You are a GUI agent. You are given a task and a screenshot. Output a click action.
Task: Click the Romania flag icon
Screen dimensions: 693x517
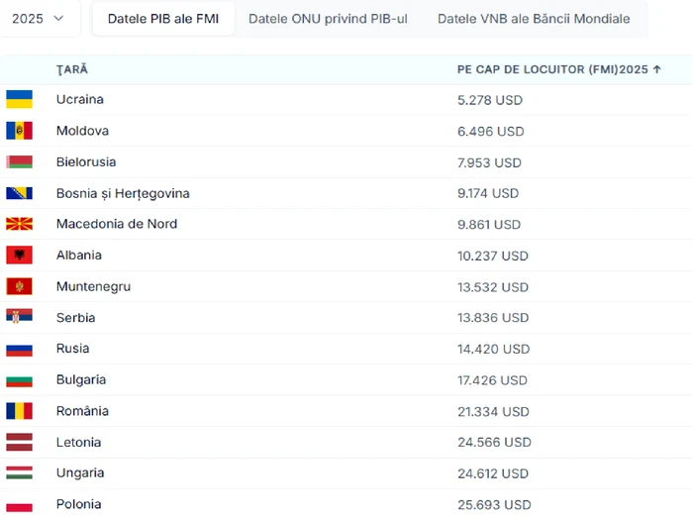click(19, 411)
